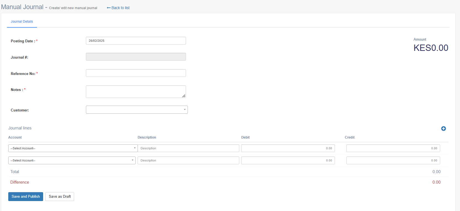460x211 pixels.
Task: Select the first row Debit amount field
Action: (288, 148)
